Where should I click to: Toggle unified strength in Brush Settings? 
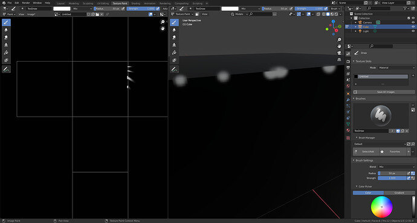[413, 178]
